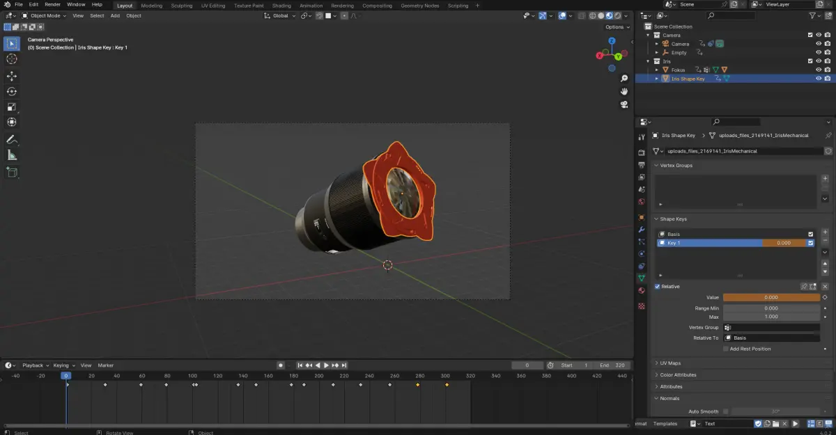
Task: Enable the Auto Smooth checkbox
Action: pos(725,411)
